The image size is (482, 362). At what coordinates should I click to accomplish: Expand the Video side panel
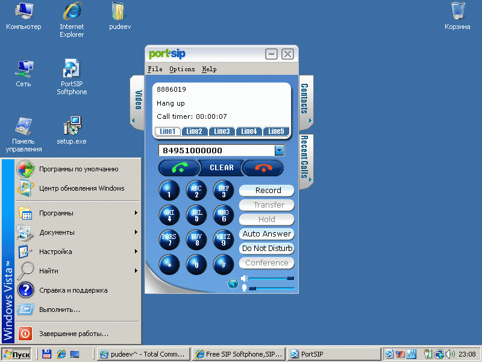tap(137, 103)
